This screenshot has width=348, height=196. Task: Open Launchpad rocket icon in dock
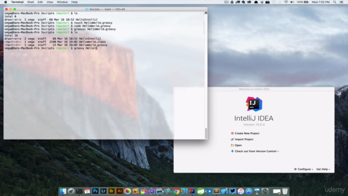coord(71,191)
